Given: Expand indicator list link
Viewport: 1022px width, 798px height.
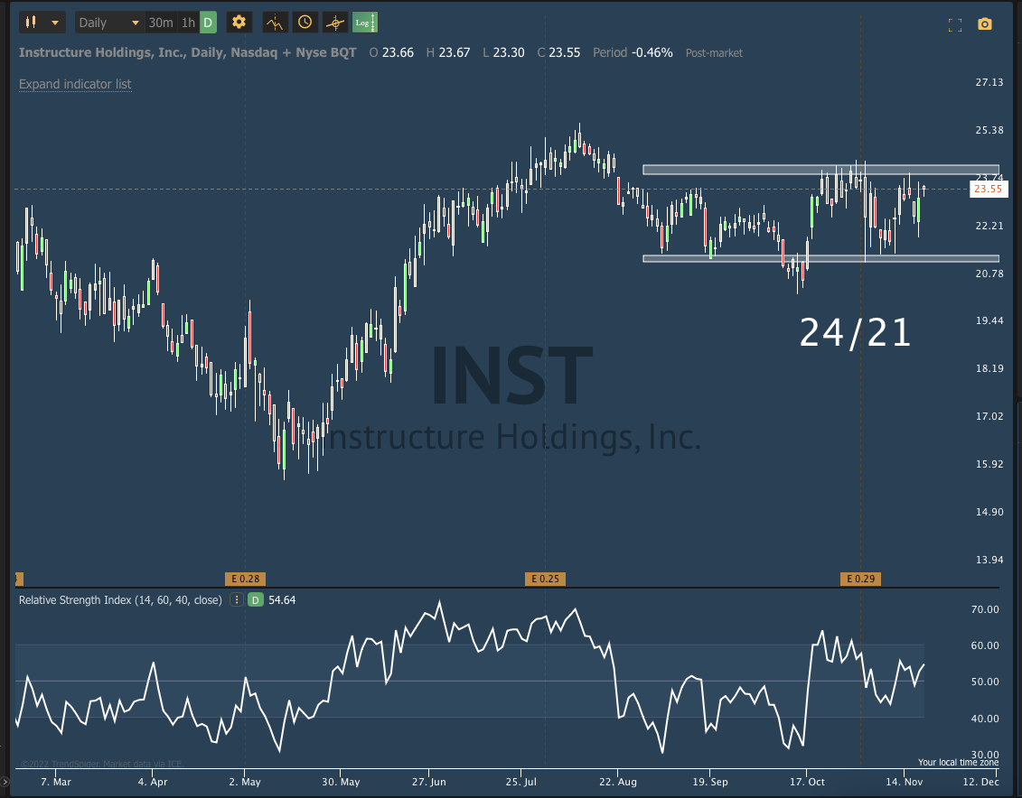Looking at the screenshot, I should (75, 84).
